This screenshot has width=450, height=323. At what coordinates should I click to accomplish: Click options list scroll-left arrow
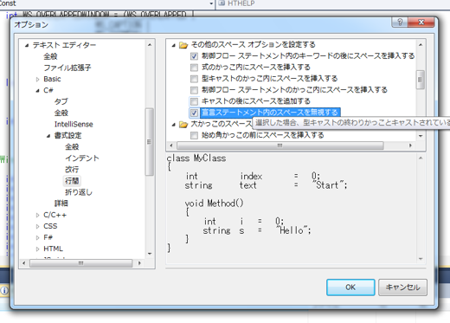pyautogui.click(x=171, y=145)
